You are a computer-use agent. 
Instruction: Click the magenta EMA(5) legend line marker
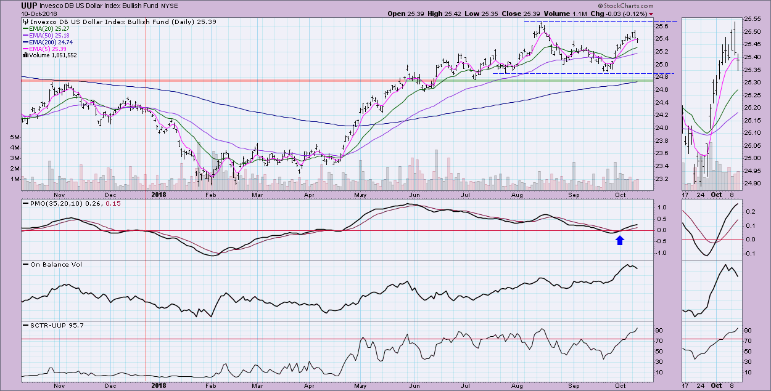click(25, 49)
